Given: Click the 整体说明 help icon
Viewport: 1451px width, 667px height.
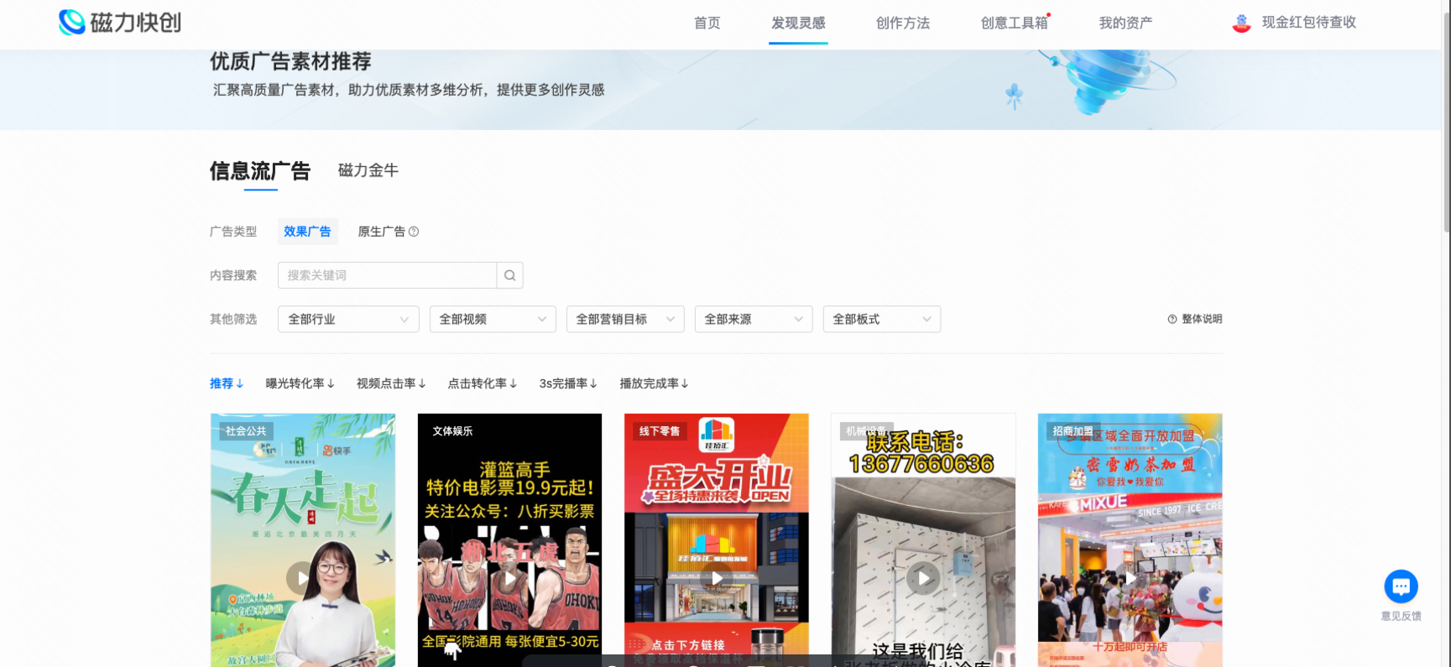Looking at the screenshot, I should coord(1172,319).
